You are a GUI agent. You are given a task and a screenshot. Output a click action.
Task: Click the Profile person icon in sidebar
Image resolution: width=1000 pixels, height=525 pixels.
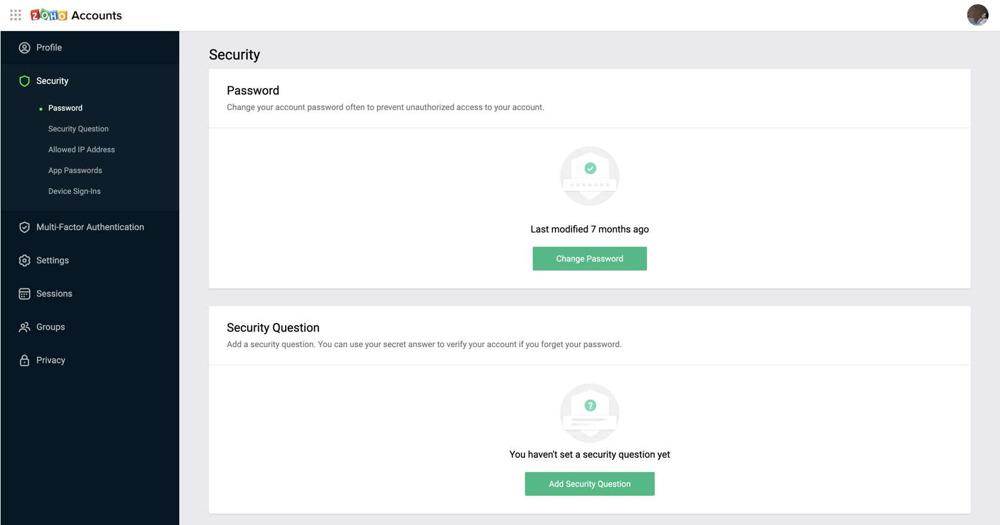[x=24, y=48]
